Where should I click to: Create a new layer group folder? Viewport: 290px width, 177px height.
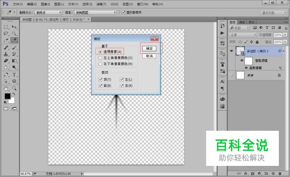[x=266, y=173]
